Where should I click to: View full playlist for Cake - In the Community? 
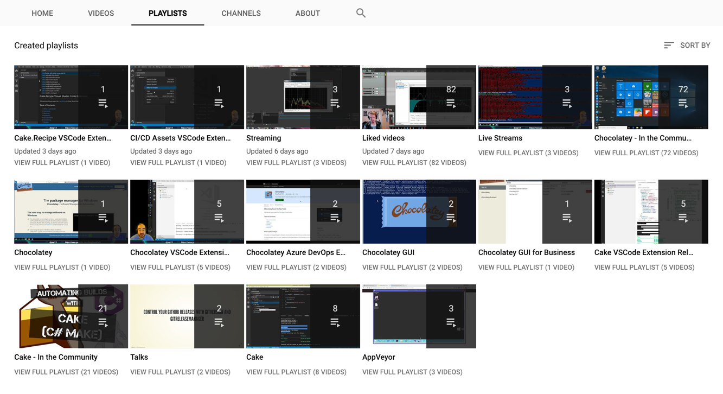click(66, 372)
